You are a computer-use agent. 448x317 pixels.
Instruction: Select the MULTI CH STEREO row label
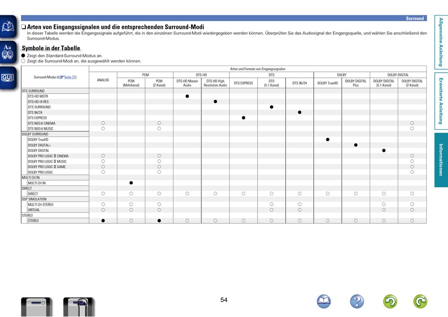[x=41, y=205]
